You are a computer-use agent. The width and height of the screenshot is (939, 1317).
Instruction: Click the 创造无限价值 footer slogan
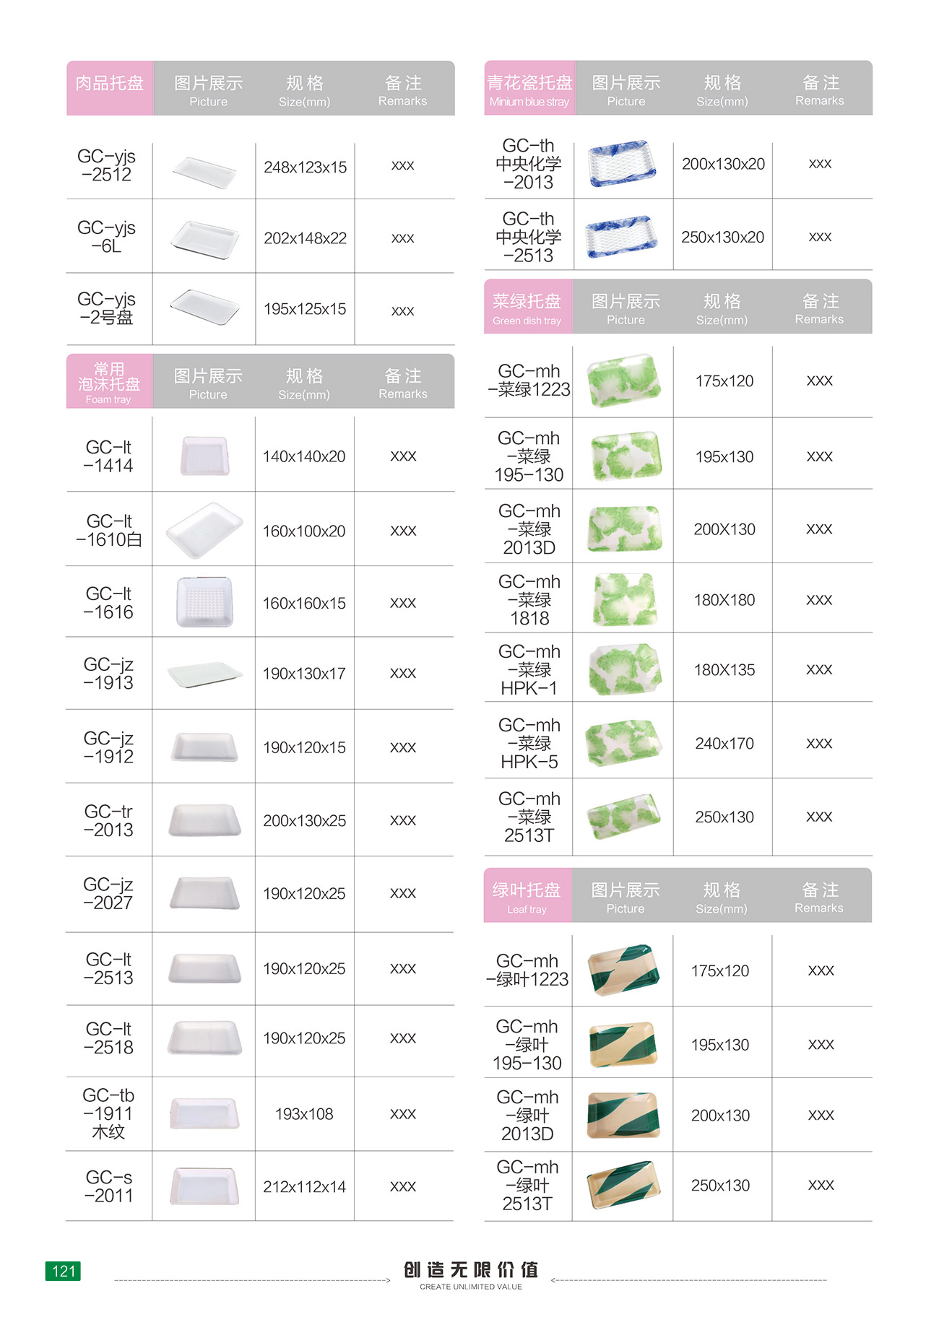[x=470, y=1269]
